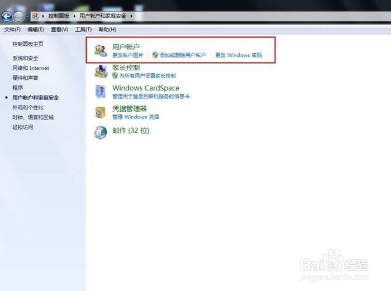The height and width of the screenshot is (291, 391).
Task: Click 用户帐户和家庭安全 in the address bar
Action: pyautogui.click(x=103, y=16)
